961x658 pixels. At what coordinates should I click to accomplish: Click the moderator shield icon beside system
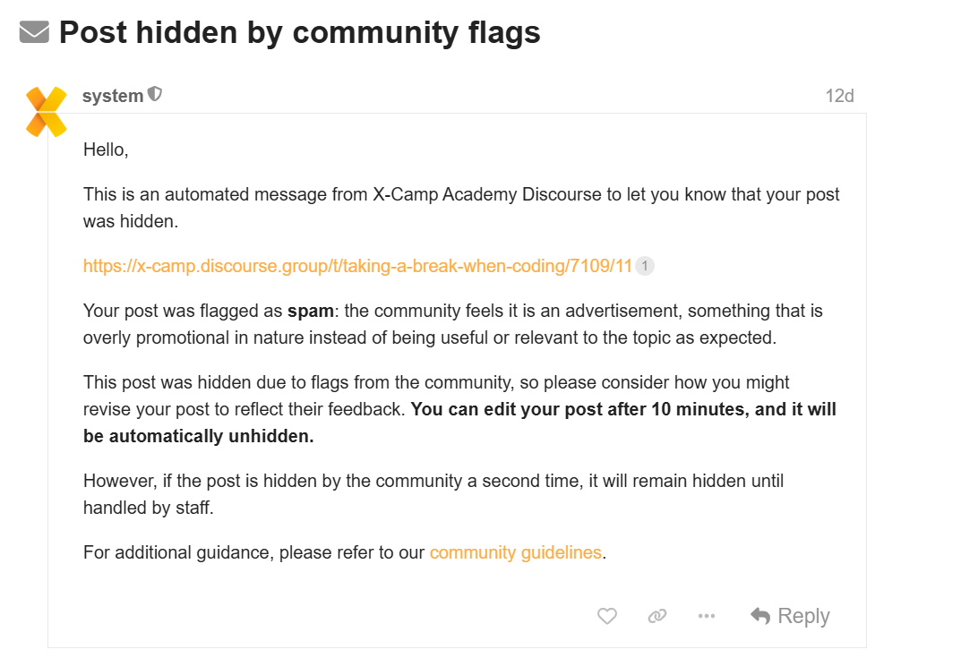(155, 94)
